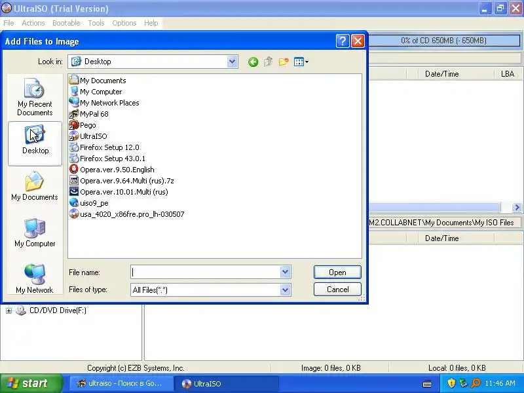
Task: Open My Computer in the places bar
Action: 35,233
